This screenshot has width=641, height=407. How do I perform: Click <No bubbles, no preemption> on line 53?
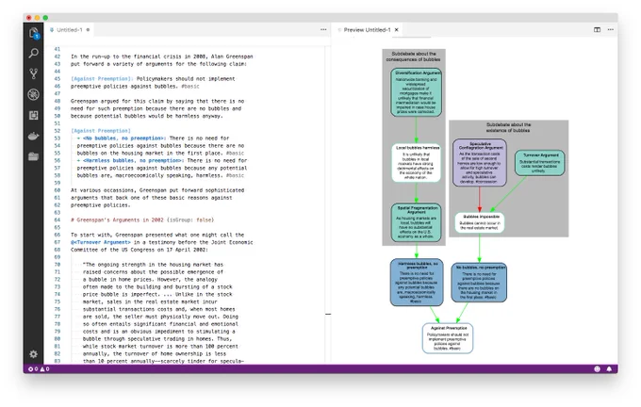coord(123,138)
